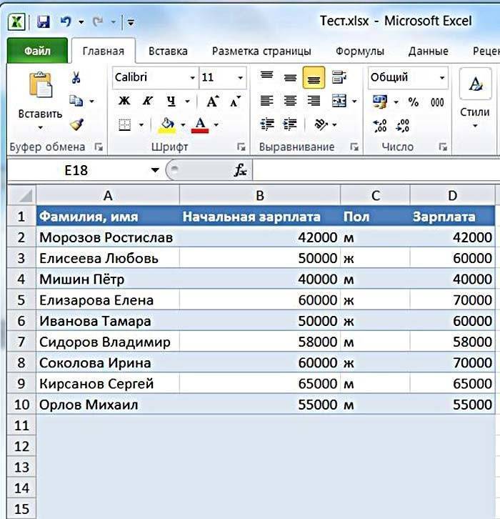Click the Cut scissors icon
This screenshot has width=500, height=519.
tap(76, 78)
